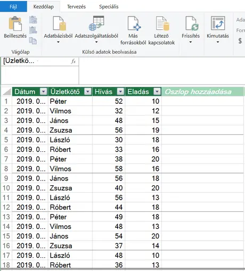
Task: Click the Hívás value 52 in row 1
Action: (x=109, y=101)
